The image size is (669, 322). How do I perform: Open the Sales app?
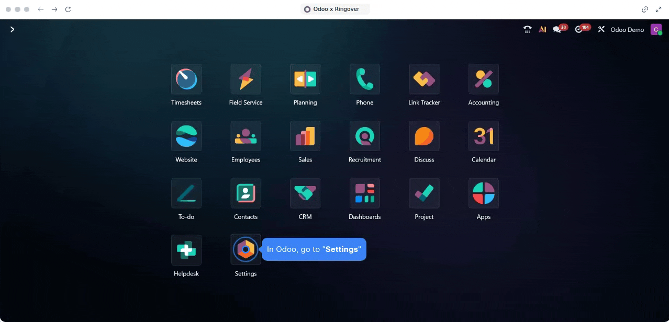tap(305, 136)
